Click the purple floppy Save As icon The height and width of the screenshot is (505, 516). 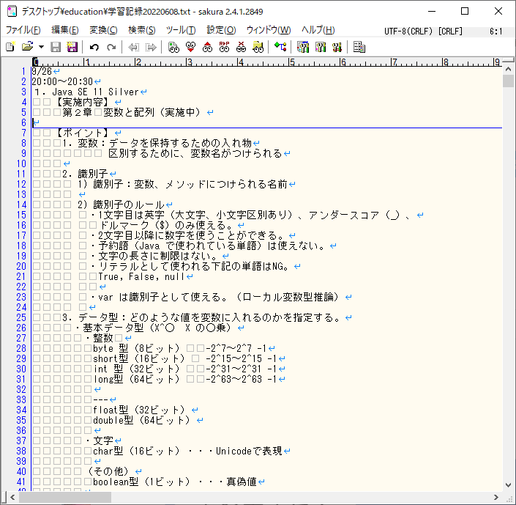tap(72, 47)
